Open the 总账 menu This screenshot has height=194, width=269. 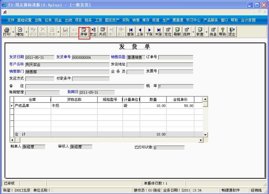coord(38,20)
